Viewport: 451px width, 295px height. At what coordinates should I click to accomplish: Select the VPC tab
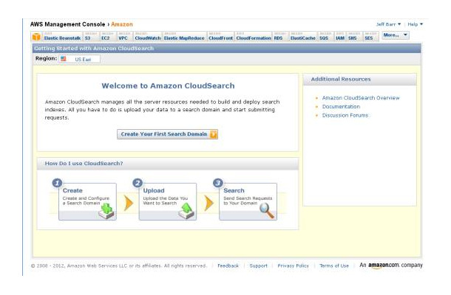tap(123, 38)
